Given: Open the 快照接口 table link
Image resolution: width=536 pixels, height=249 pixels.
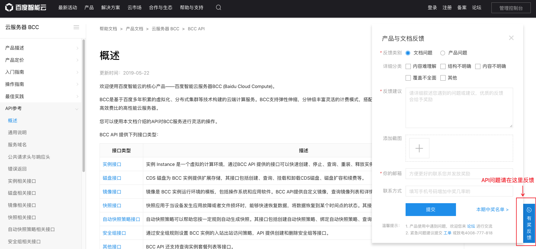Looking at the screenshot, I should (x=112, y=206).
